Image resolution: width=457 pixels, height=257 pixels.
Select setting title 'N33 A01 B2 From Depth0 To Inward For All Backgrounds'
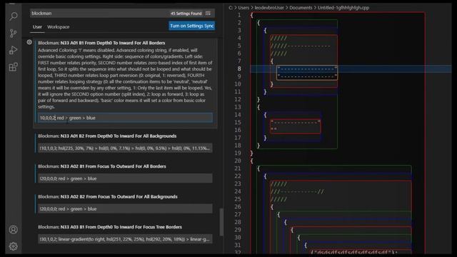coord(119,136)
